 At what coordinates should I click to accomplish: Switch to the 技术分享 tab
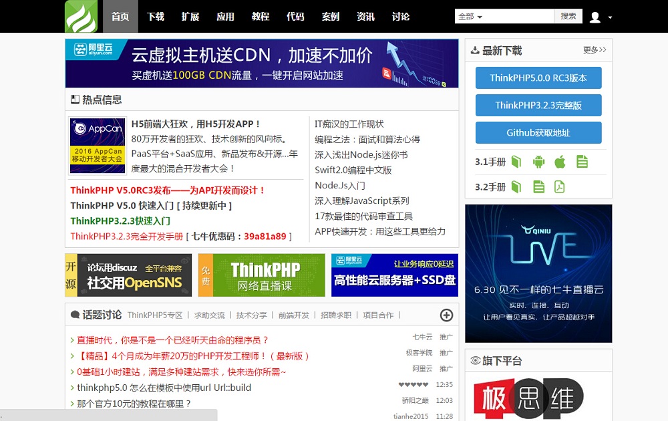point(251,315)
